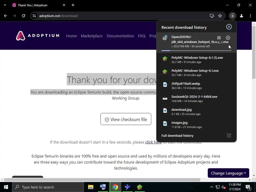256x192 pixels.
Task: Click download.jpg file name
Action: (181, 110)
